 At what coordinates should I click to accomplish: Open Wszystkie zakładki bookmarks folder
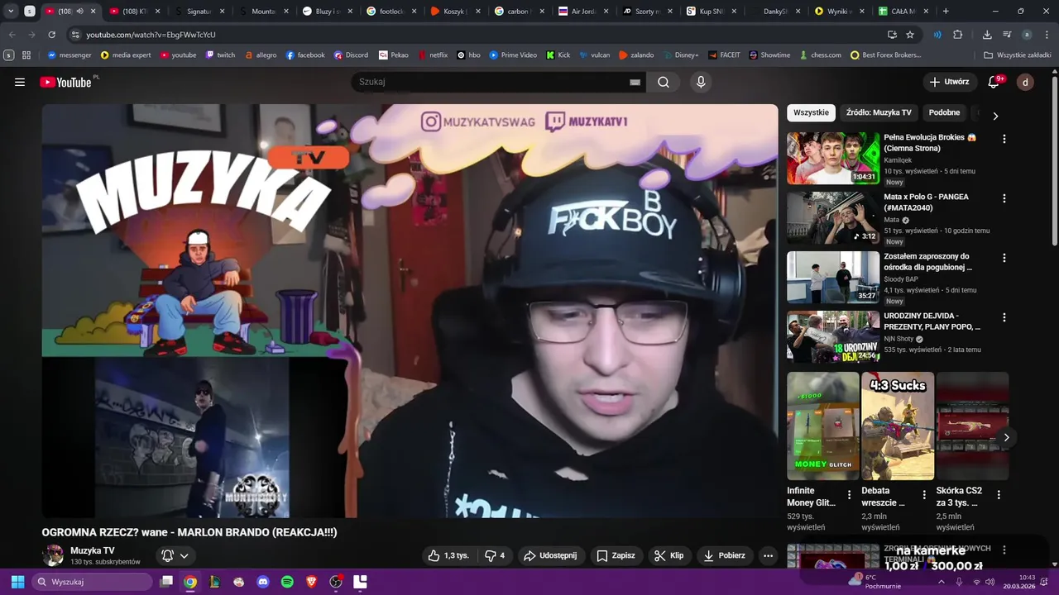tap(1018, 55)
